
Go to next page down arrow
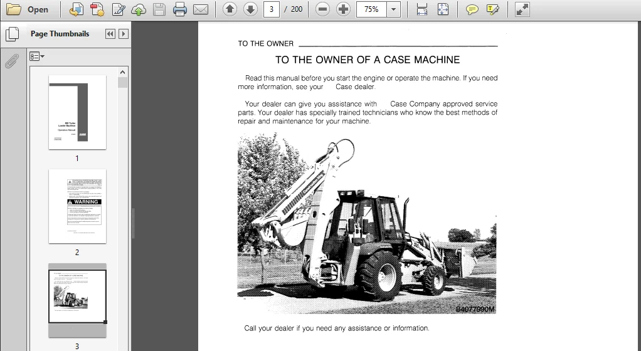tap(251, 9)
